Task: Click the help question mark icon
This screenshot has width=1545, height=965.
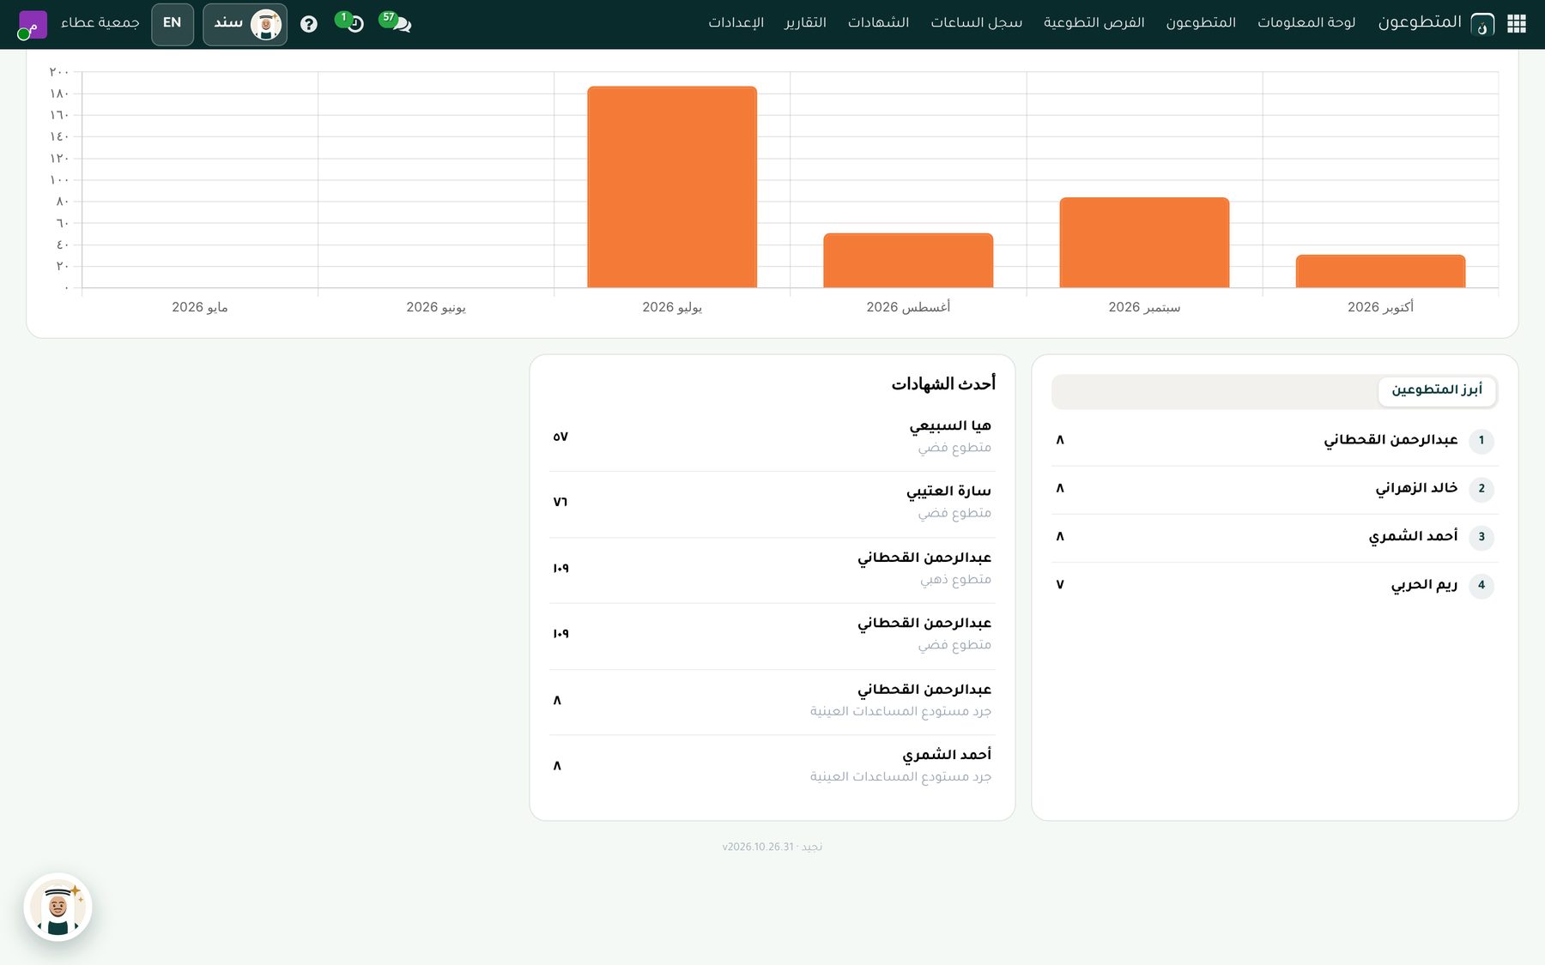Action: [309, 24]
